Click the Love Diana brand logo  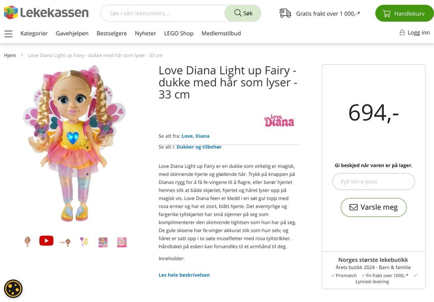[x=279, y=121]
